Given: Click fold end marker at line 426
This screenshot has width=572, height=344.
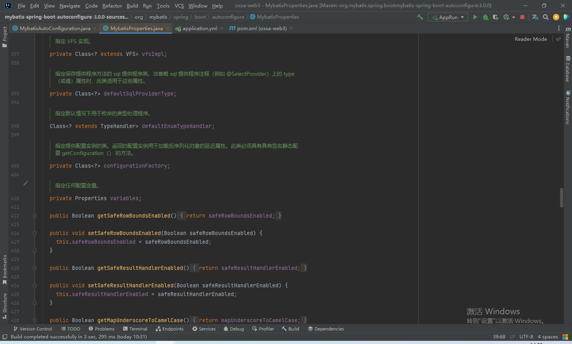Looking at the screenshot, I should [x=35, y=303].
